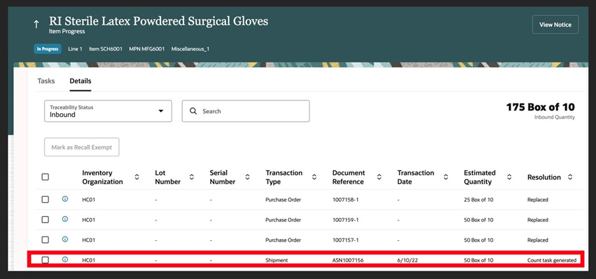Check the row for shipment ASN1007156

pos(45,260)
